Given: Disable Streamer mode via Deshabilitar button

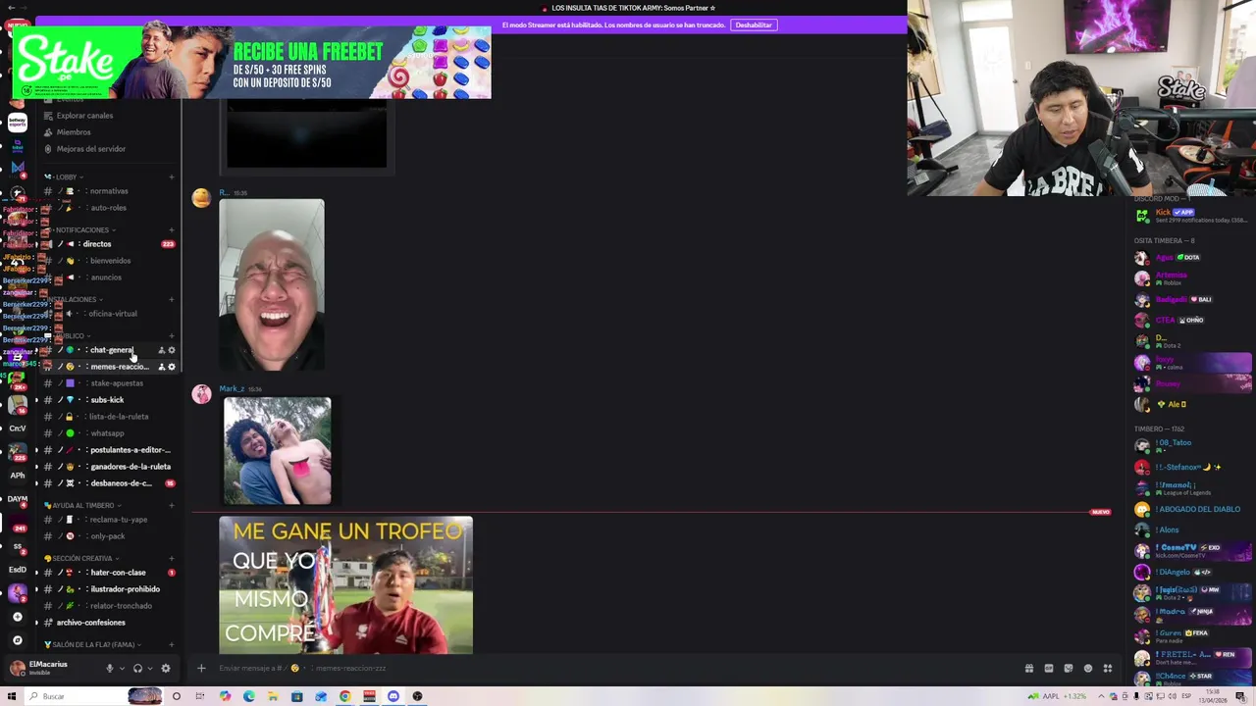Looking at the screenshot, I should tap(754, 25).
